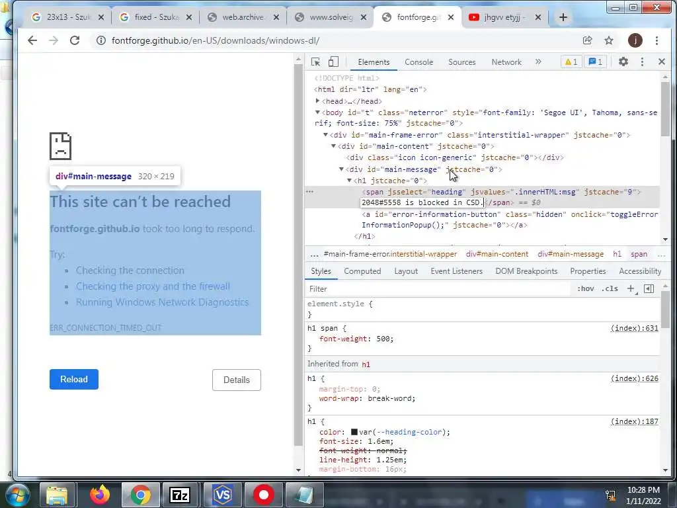Toggle .cls class editor
Image resolution: width=677 pixels, height=508 pixels.
(610, 288)
